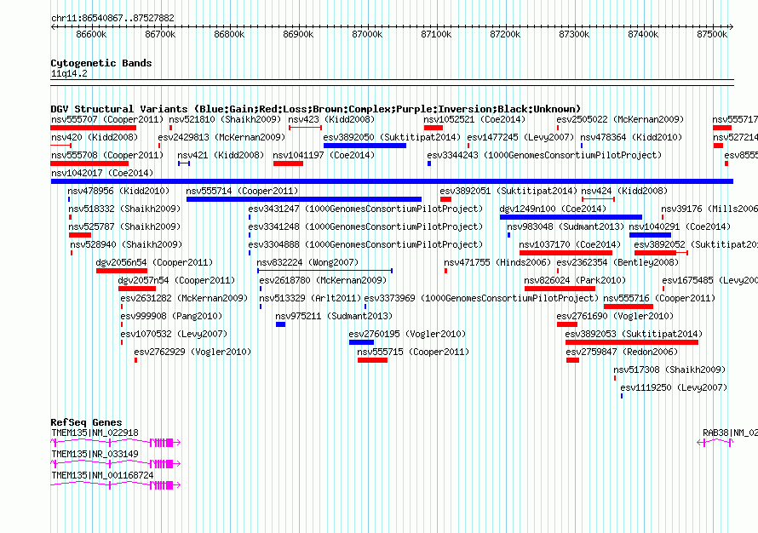Click variant label esv2505022 (McKernan2009)
Viewport: 758px width, 533px height.
coord(620,119)
